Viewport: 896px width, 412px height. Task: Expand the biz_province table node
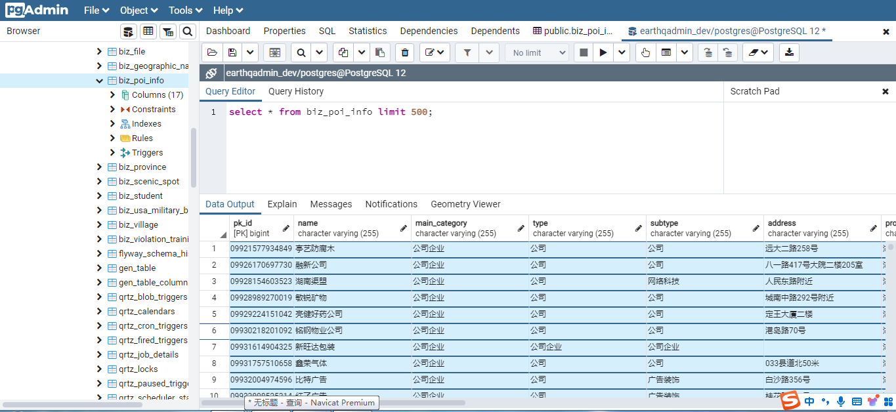(100, 167)
